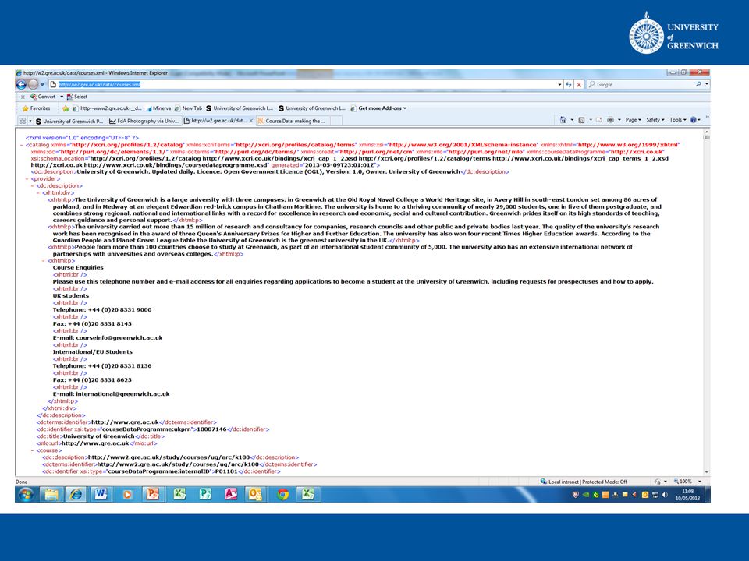Click the magnifier search button

(x=698, y=84)
